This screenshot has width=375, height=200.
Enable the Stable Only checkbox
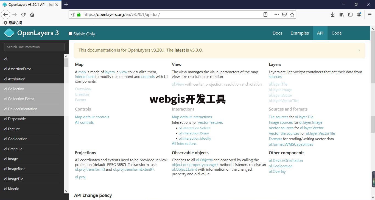point(70,33)
